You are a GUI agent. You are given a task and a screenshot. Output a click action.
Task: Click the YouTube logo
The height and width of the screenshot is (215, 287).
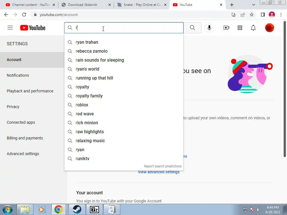pos(33,28)
